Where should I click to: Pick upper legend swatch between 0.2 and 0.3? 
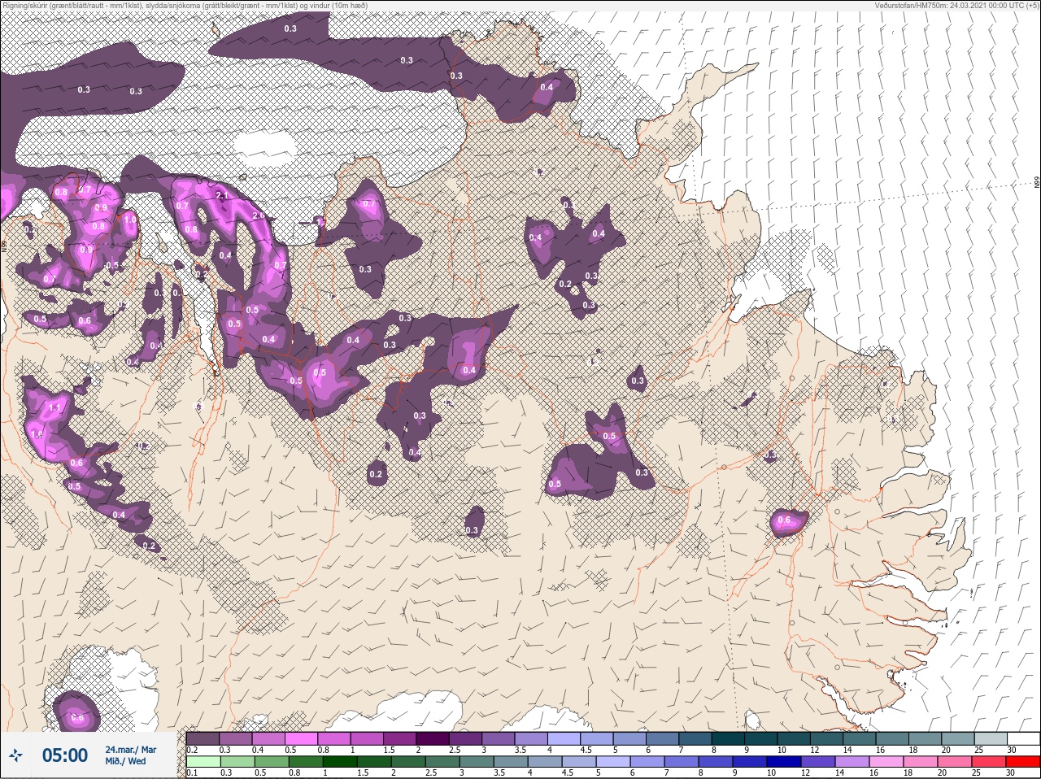click(x=203, y=738)
